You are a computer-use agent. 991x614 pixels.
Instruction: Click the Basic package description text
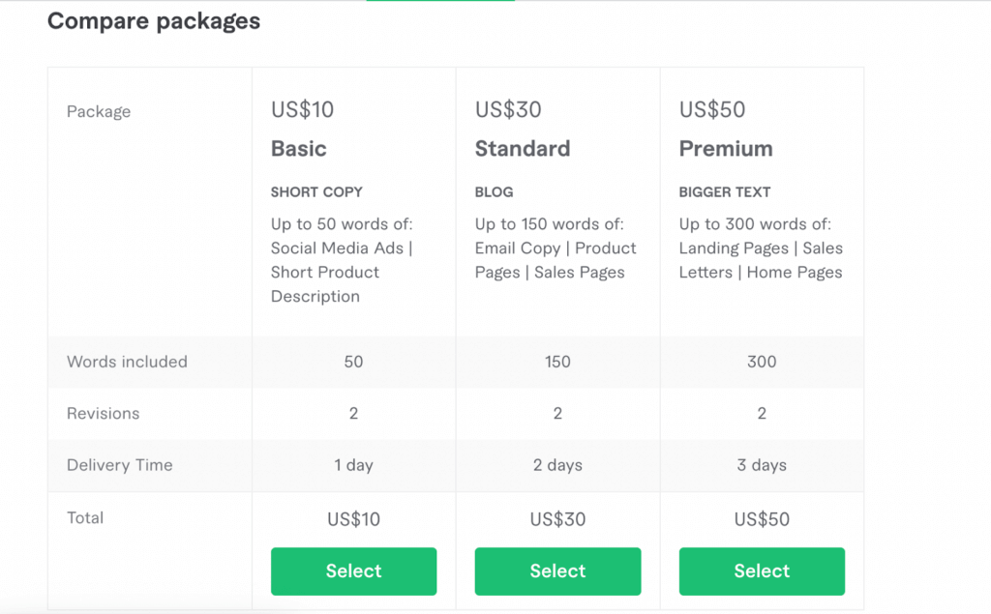(342, 260)
